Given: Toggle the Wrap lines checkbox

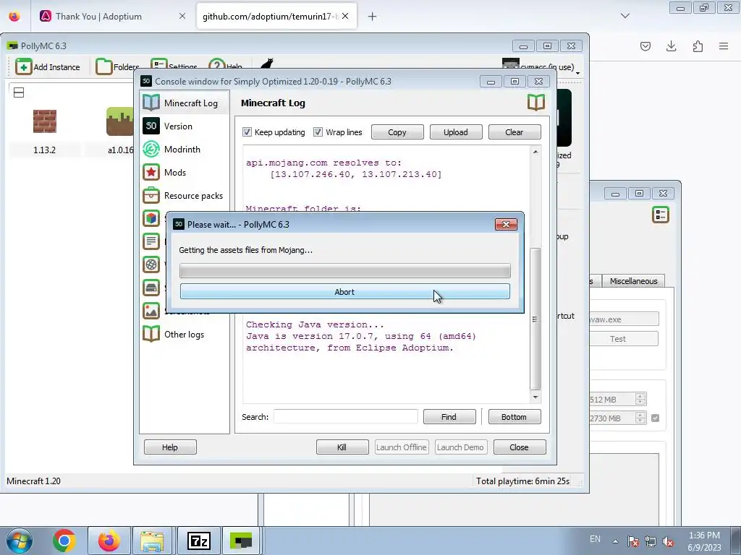Looking at the screenshot, I should coord(318,132).
